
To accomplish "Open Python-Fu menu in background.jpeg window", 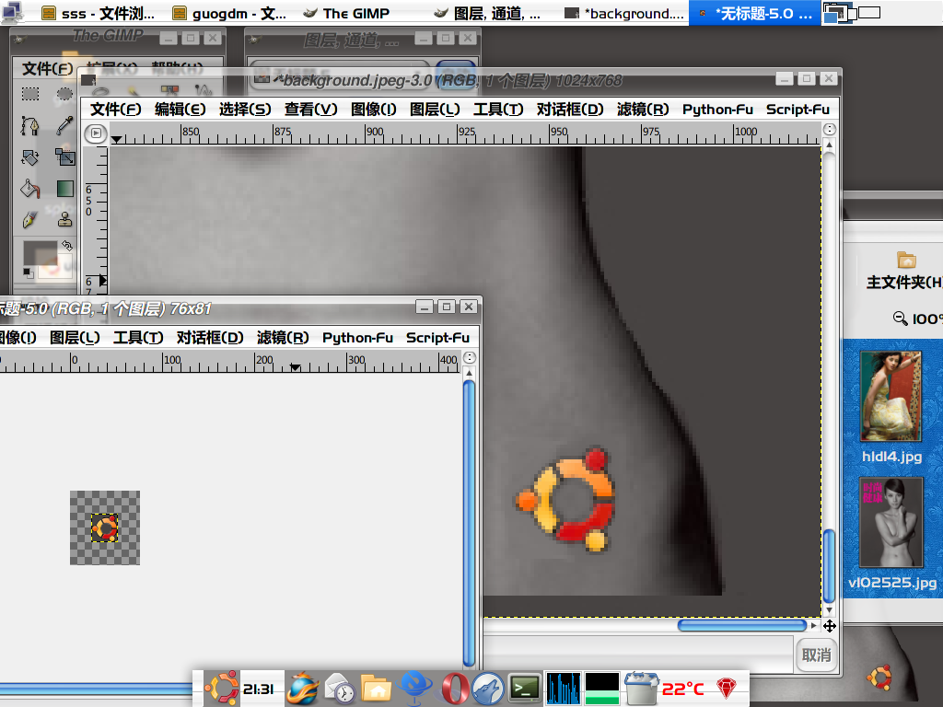I will 717,110.
